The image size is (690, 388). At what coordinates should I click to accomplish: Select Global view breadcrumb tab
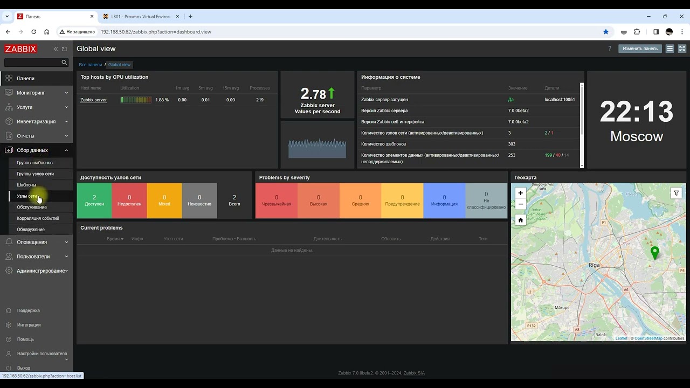click(x=119, y=65)
